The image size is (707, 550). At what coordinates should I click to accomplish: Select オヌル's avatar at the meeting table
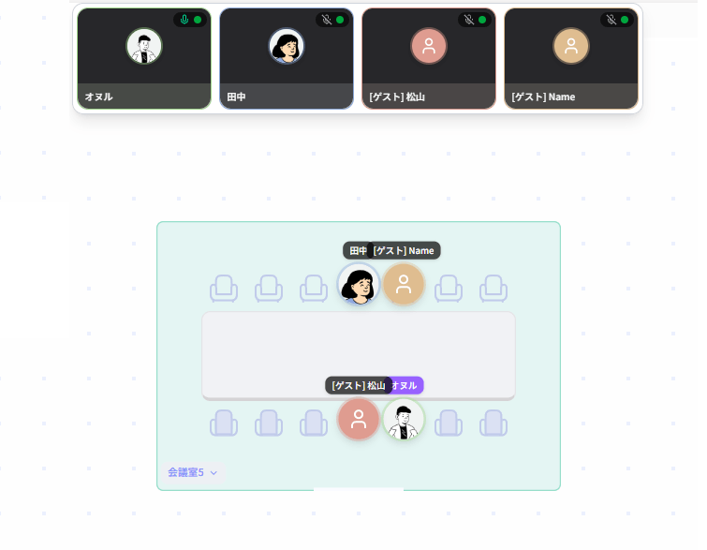[404, 419]
